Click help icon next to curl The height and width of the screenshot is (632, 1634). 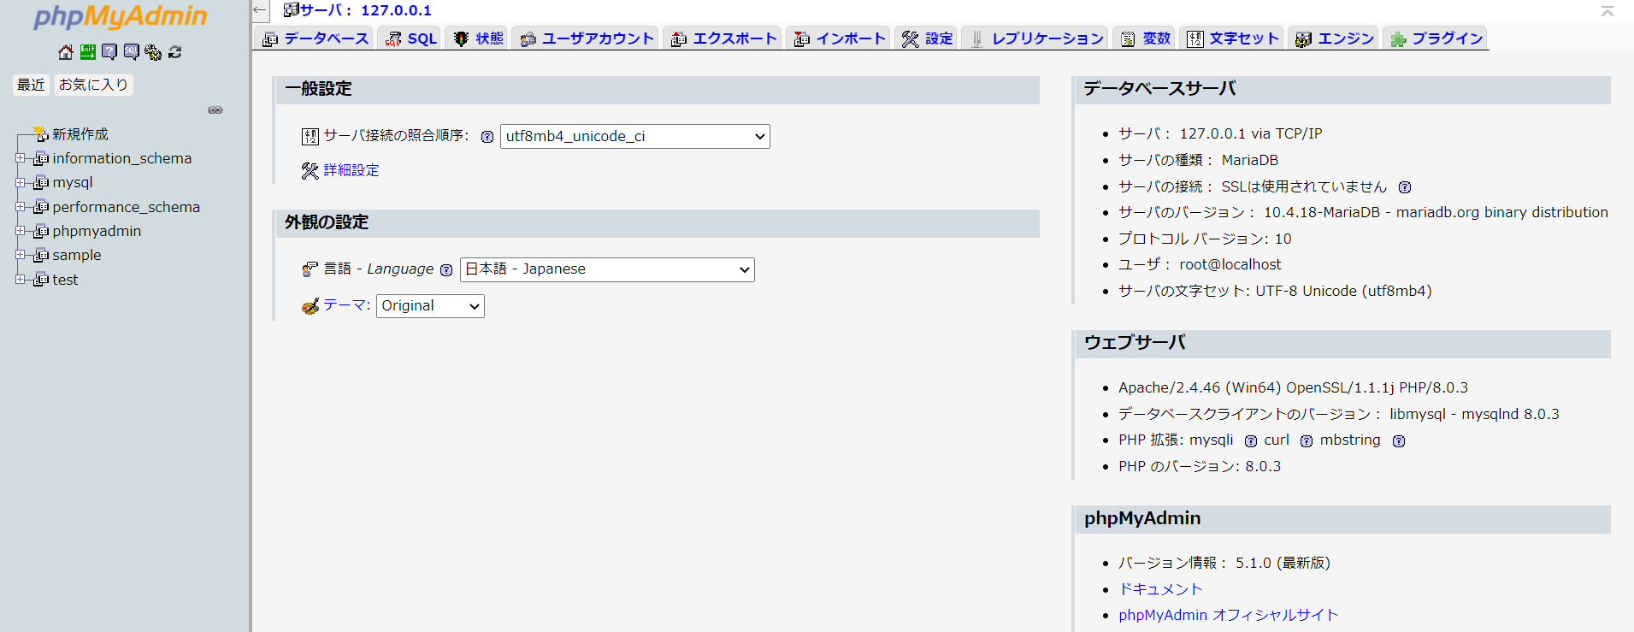(x=1307, y=441)
